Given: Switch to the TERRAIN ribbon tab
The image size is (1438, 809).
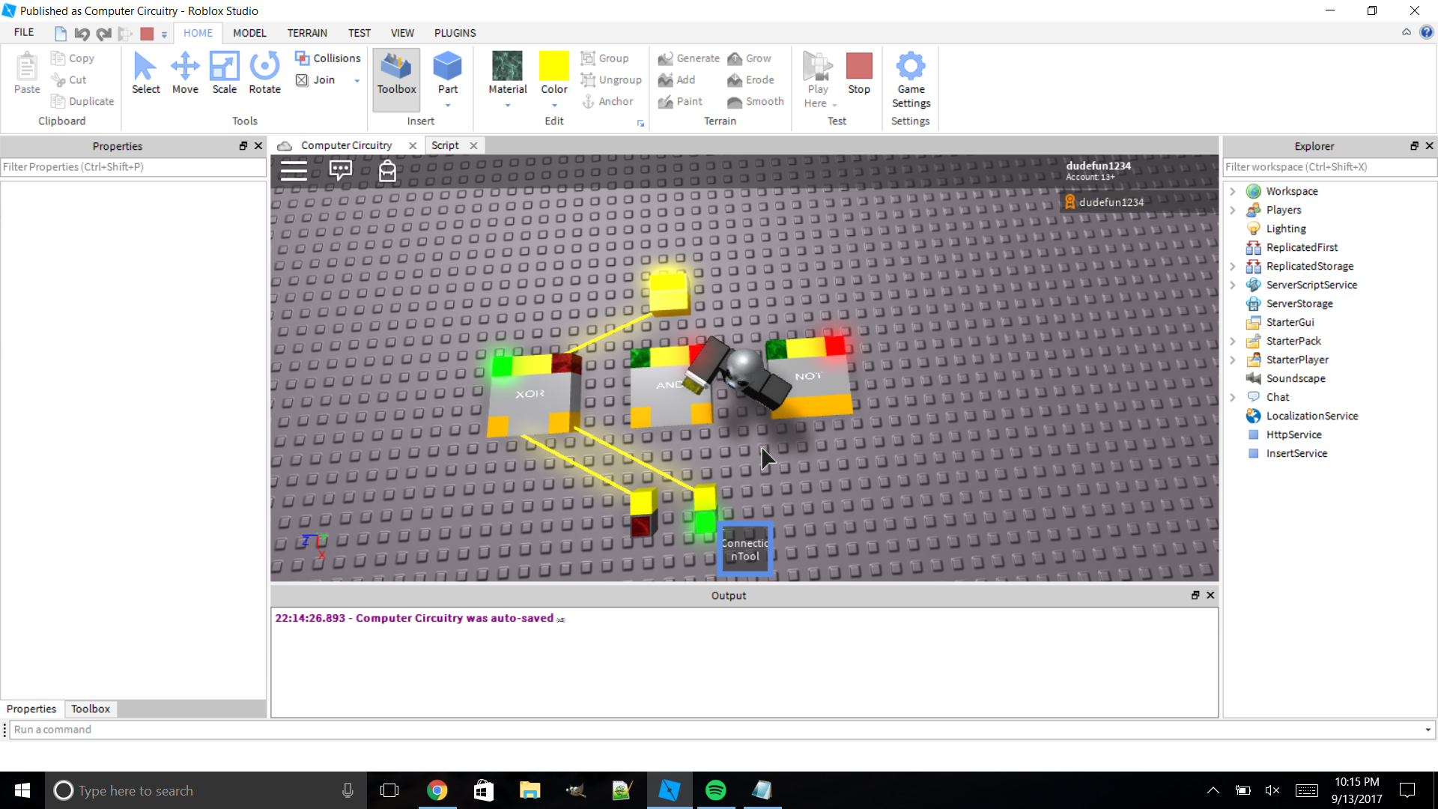Looking at the screenshot, I should pyautogui.click(x=307, y=33).
